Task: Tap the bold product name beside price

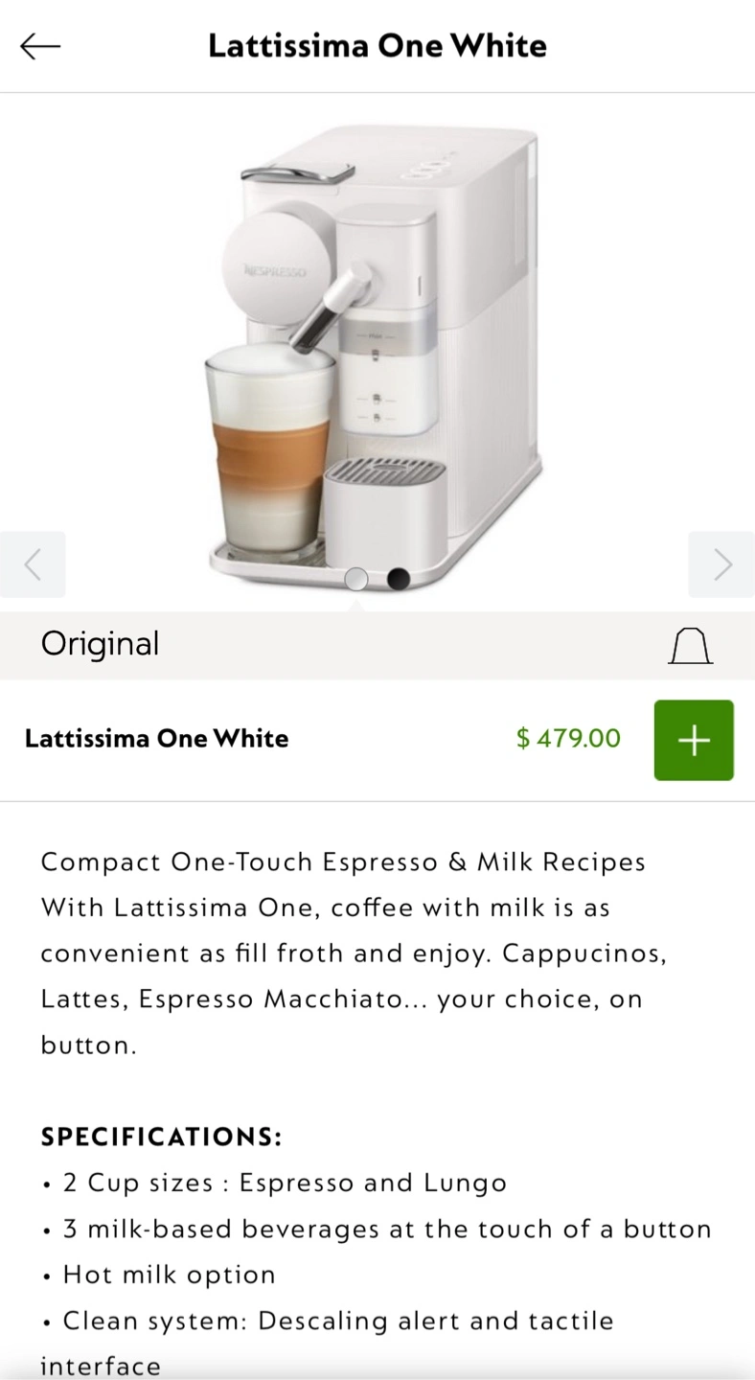Action: [x=156, y=739]
